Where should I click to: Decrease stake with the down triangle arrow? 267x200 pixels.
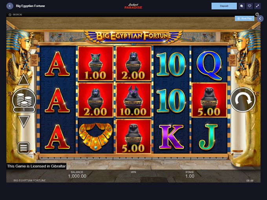(24, 122)
